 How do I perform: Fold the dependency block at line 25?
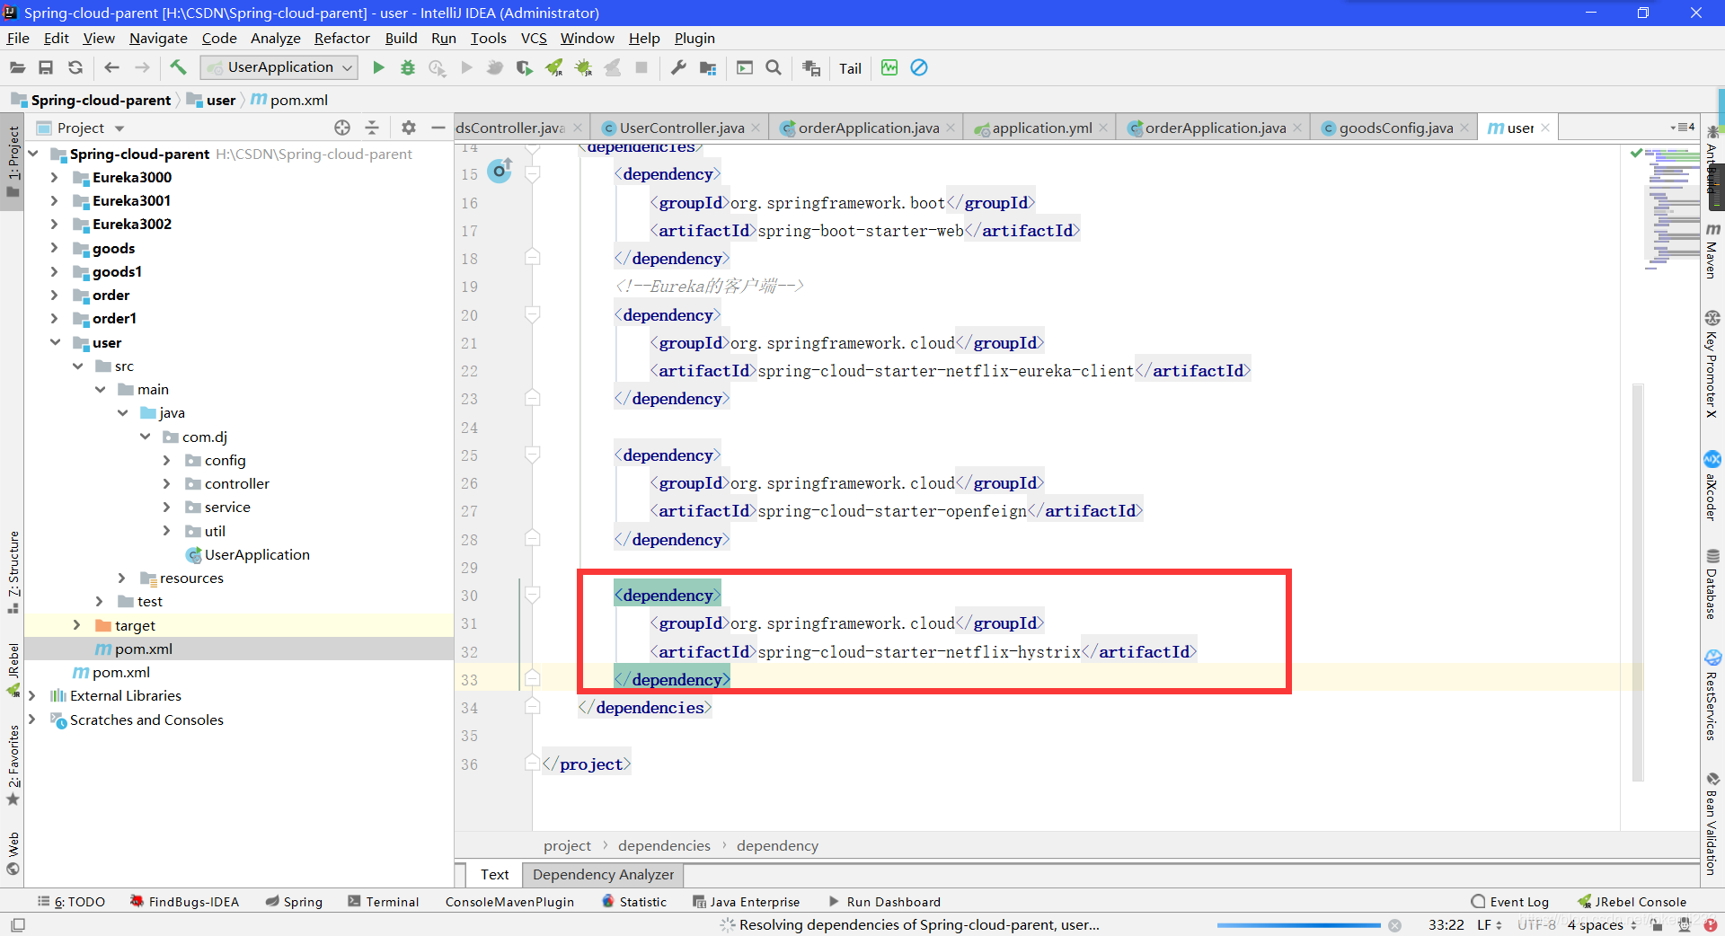point(532,455)
